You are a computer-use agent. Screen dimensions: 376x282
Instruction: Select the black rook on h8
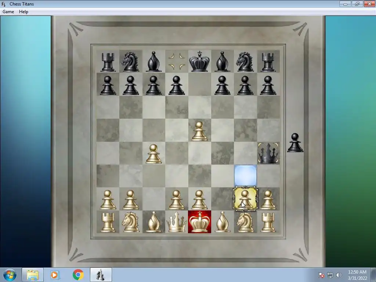[268, 62]
